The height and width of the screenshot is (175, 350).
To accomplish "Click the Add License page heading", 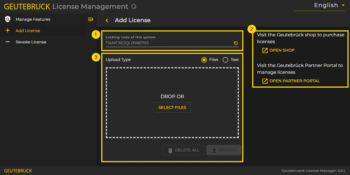I will click(x=133, y=20).
